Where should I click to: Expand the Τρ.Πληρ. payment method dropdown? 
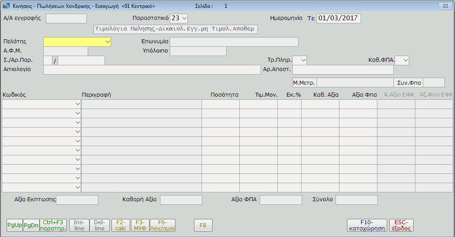[x=303, y=60]
